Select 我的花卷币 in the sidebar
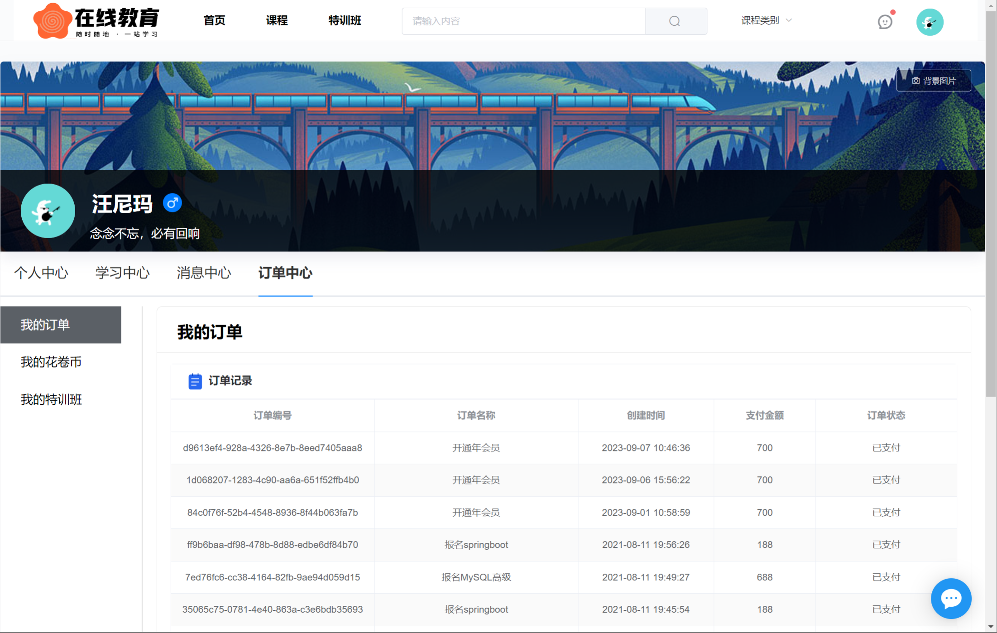This screenshot has width=997, height=633. pyautogui.click(x=51, y=362)
